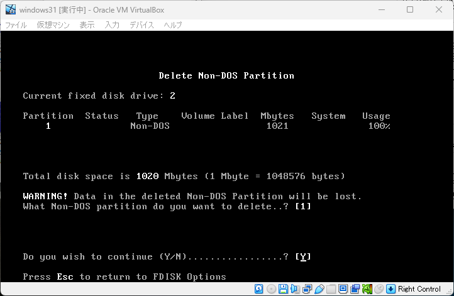Open the ヘルプ menu

pos(173,25)
